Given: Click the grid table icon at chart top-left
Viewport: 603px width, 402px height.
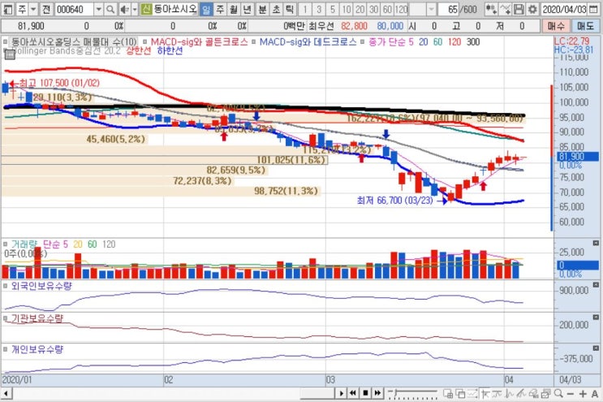Looking at the screenshot, I should point(10,54).
